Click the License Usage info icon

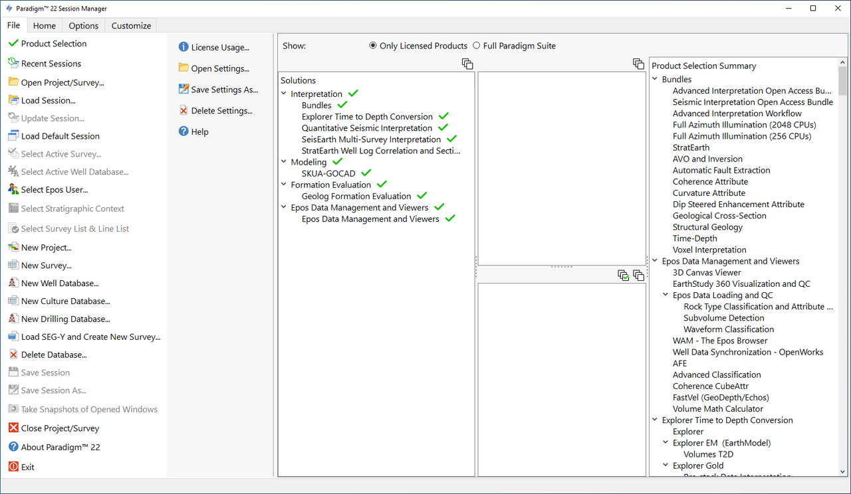click(183, 47)
